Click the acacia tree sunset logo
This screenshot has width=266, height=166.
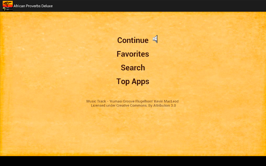8,6
